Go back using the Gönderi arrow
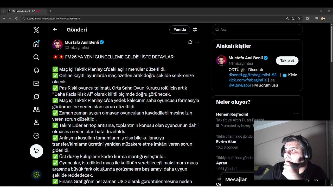Viewport: 333px width, 187px height. [x=55, y=30]
